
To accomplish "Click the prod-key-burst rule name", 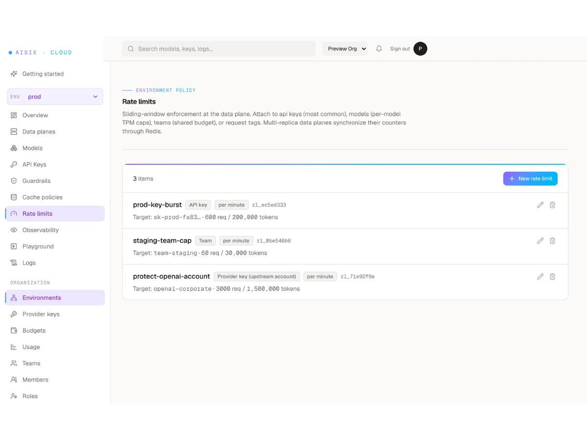I will [157, 205].
